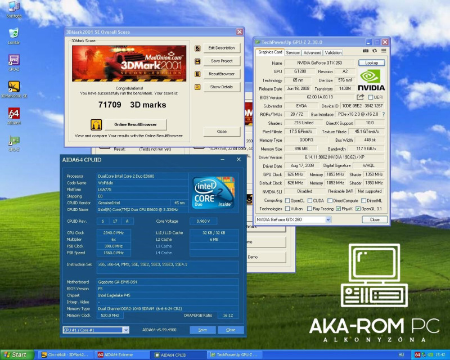Toggle the UEFI checkbox
This screenshot has height=360, width=450.
371,97
